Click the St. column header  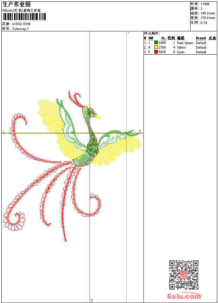pyautogui.click(x=163, y=38)
